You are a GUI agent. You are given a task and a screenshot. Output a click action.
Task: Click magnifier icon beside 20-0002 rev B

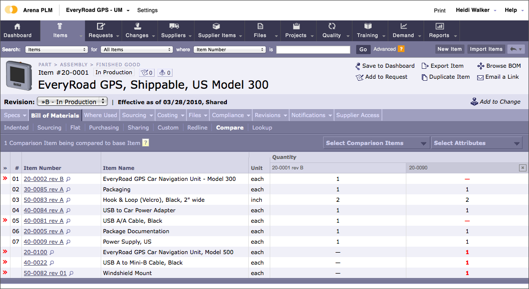[68, 179]
